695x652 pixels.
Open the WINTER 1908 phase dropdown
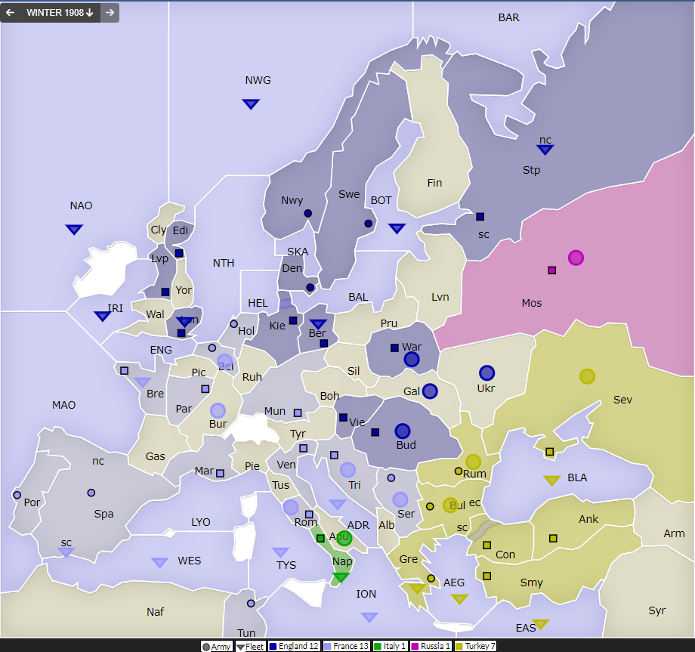click(60, 12)
